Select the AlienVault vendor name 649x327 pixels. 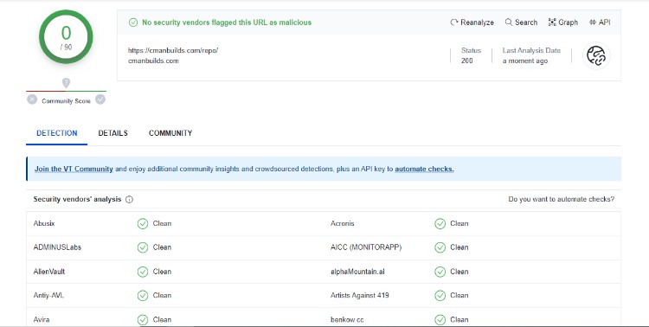pyautogui.click(x=49, y=272)
